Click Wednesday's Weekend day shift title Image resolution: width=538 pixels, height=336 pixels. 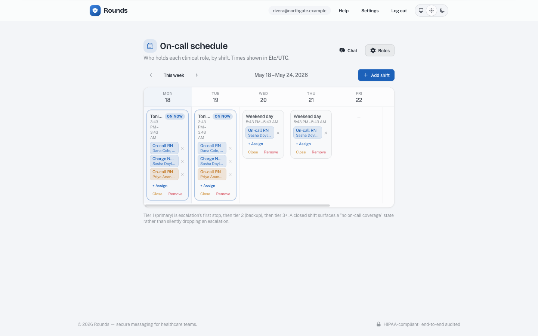click(259, 116)
